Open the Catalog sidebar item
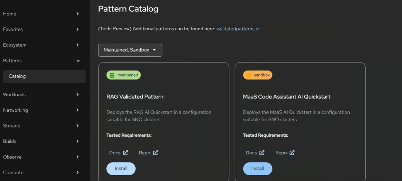 (44, 76)
